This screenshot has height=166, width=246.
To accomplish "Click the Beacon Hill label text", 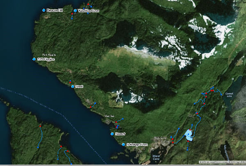I will (x=55, y=10).
